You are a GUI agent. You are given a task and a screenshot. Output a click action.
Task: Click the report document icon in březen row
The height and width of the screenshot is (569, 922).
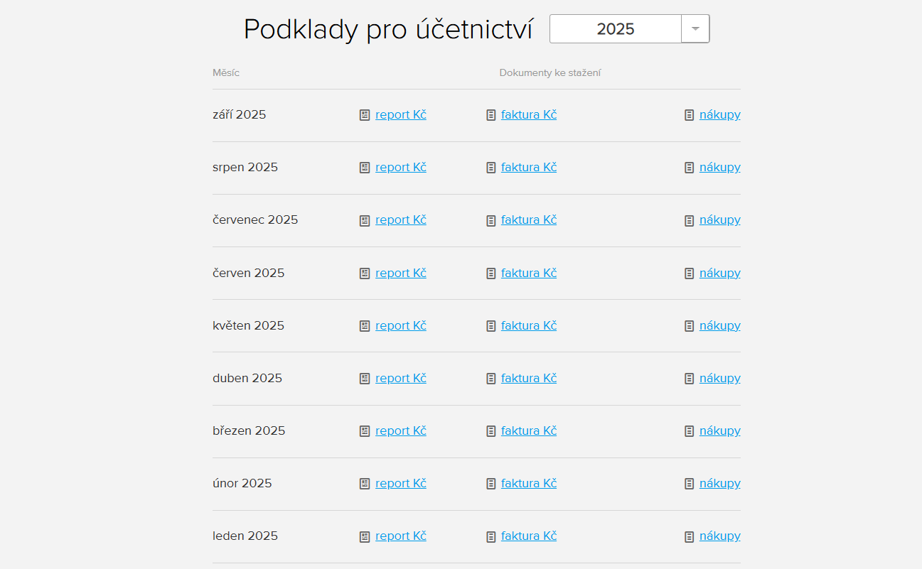[365, 430]
